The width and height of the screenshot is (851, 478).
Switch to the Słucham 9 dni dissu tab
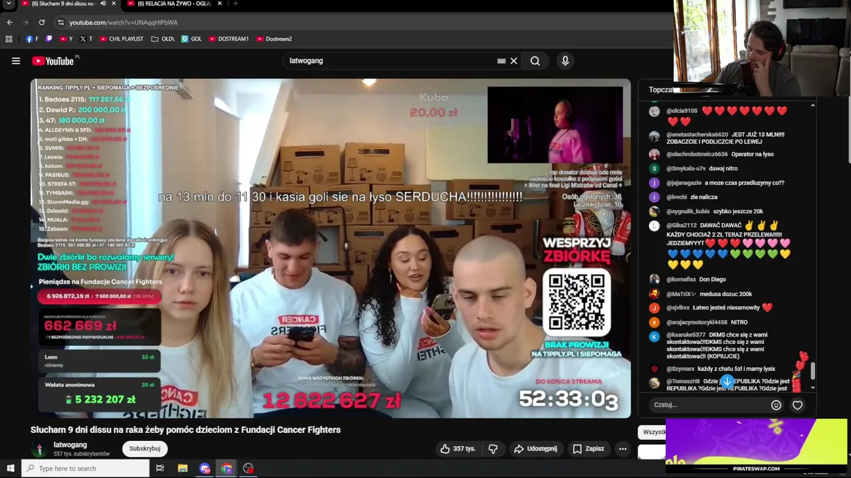63,4
